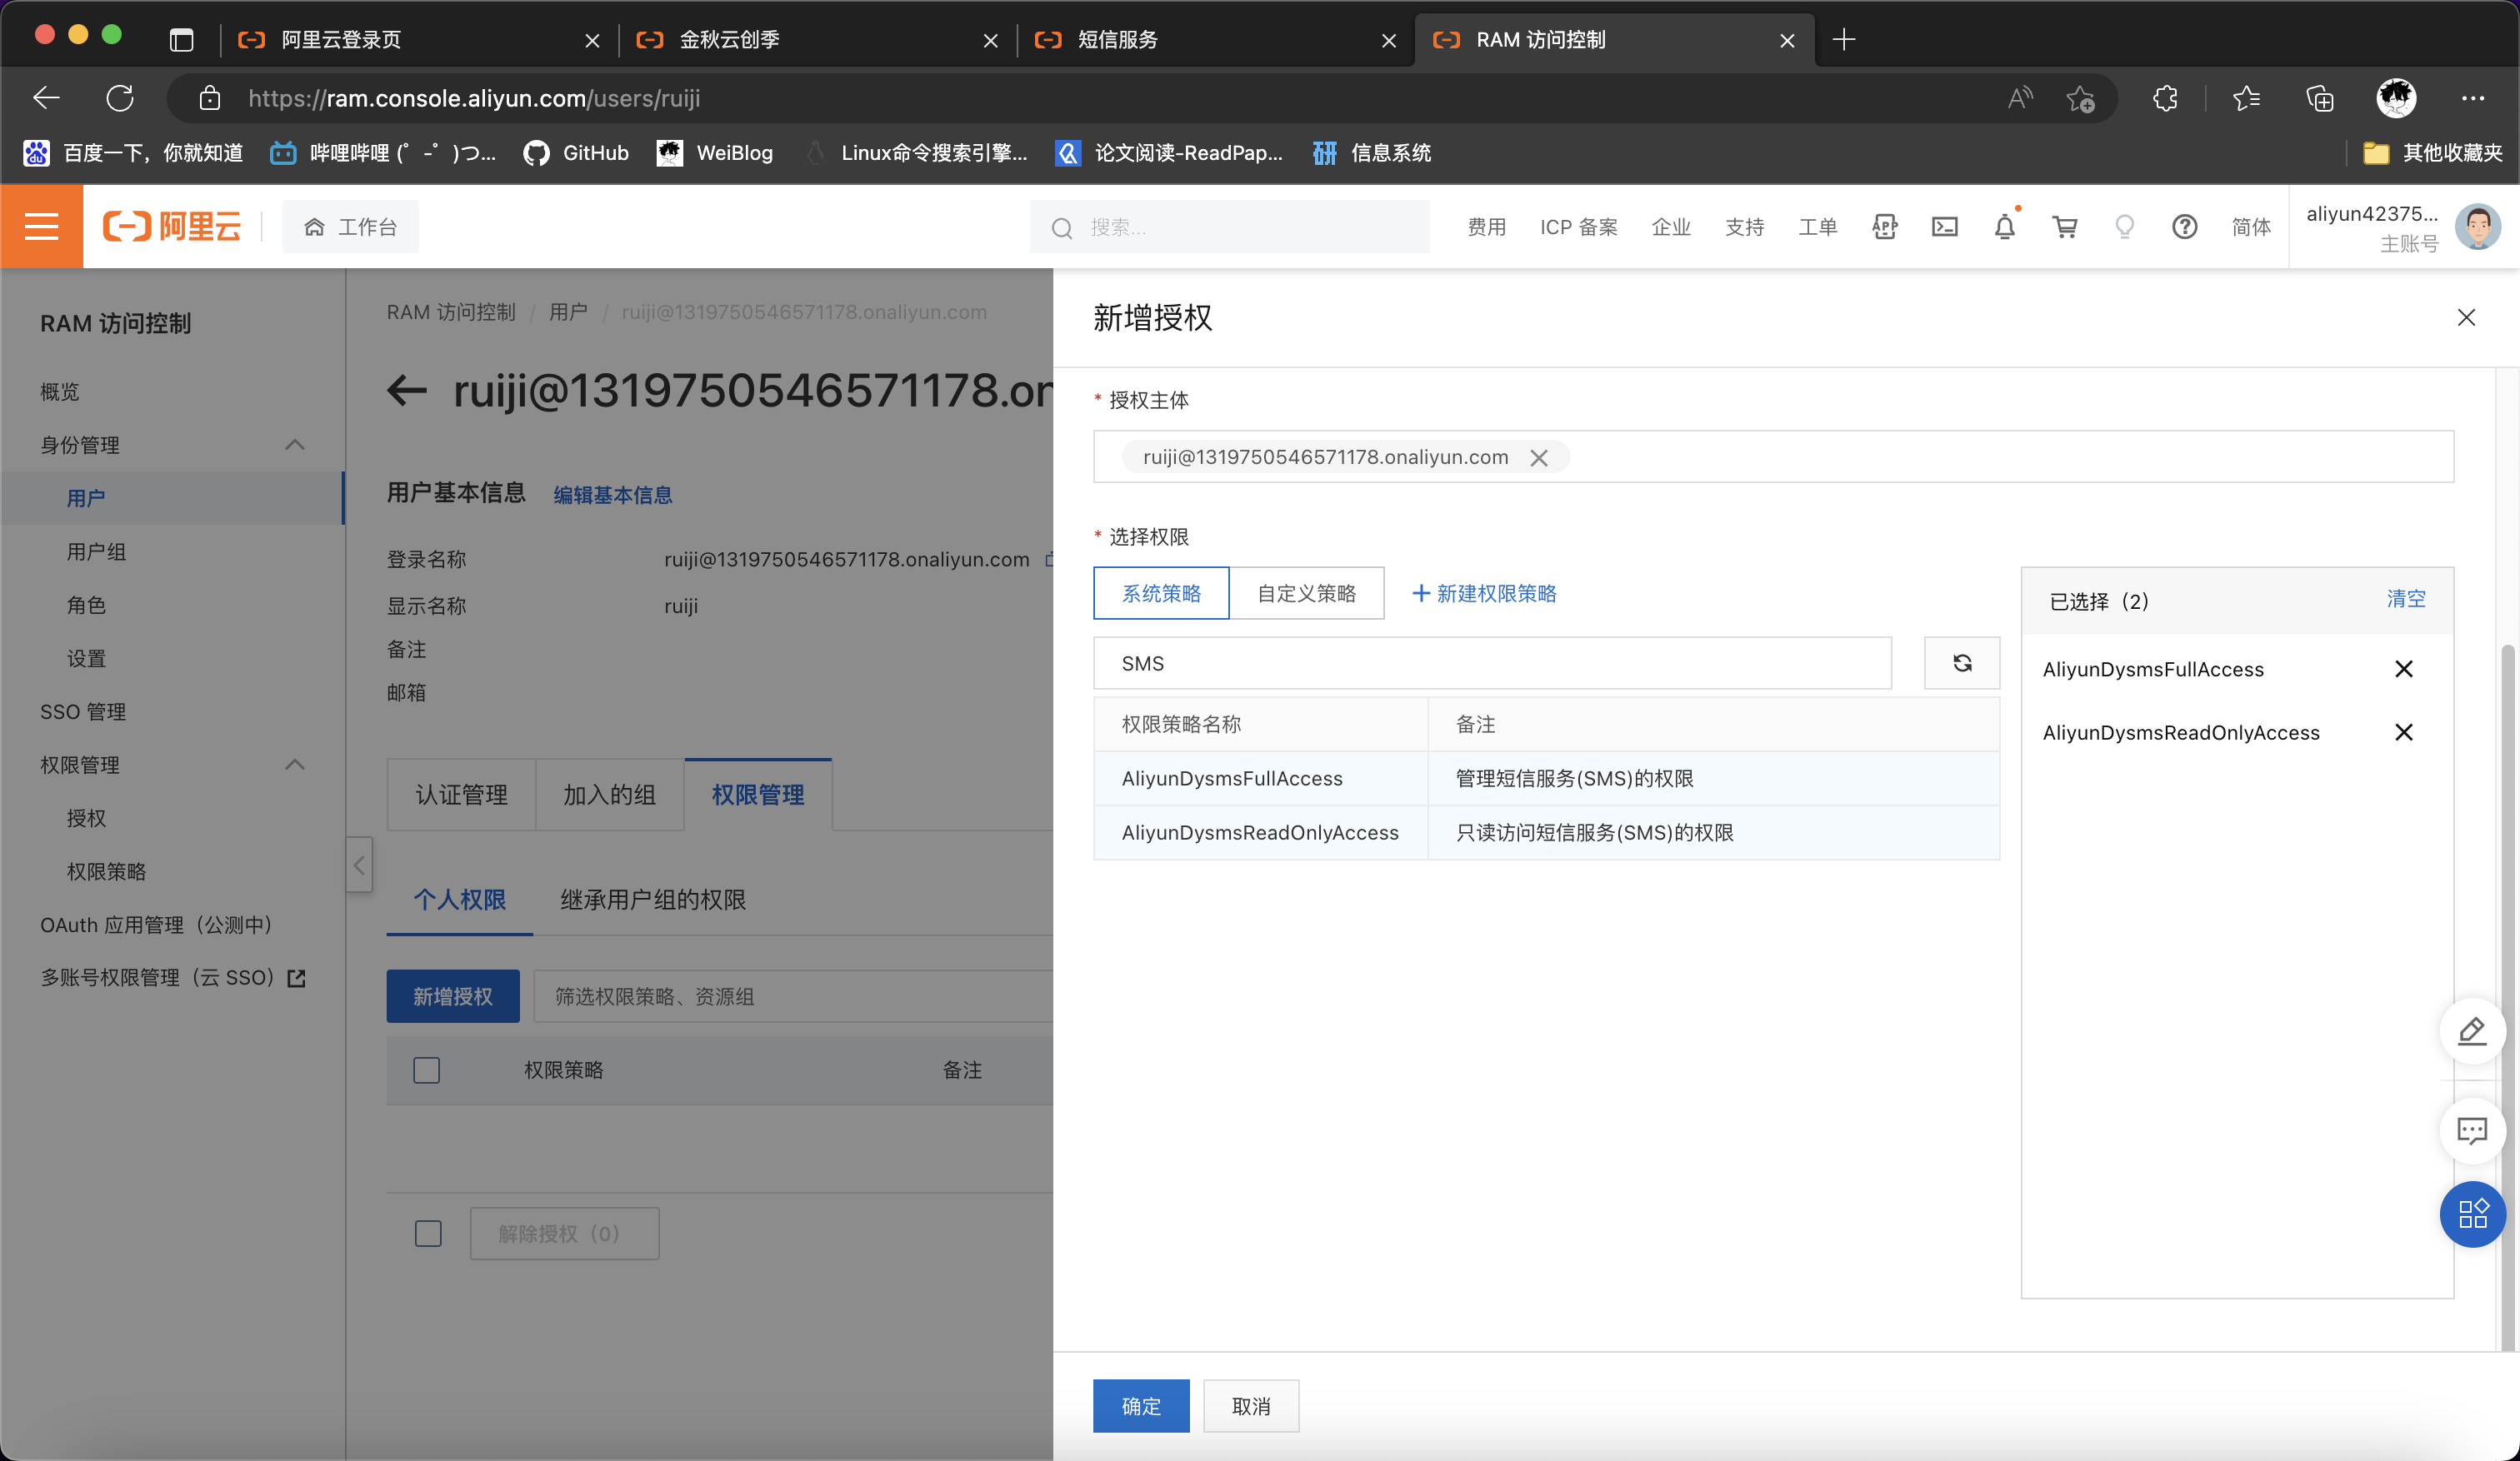
Task: Collapse the 身份管理 sidebar section
Action: click(294, 445)
